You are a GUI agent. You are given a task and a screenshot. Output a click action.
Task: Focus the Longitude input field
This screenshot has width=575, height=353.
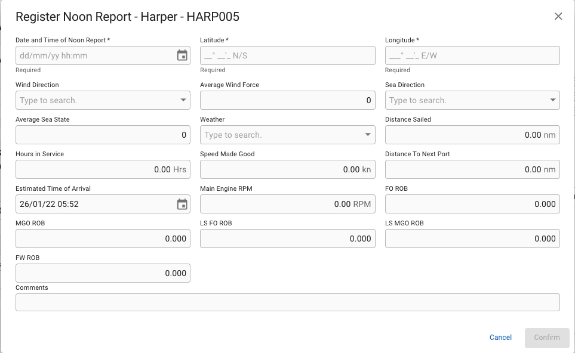(x=472, y=56)
